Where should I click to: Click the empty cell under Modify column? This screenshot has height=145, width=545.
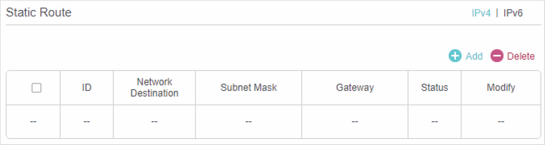pyautogui.click(x=501, y=122)
